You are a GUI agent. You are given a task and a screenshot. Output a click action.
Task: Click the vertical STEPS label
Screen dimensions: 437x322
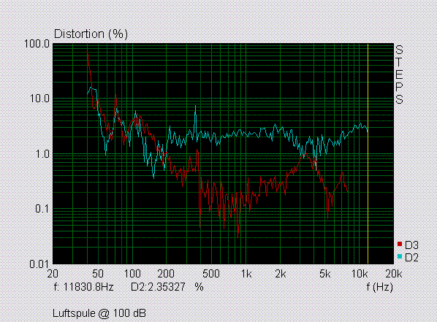[399, 74]
